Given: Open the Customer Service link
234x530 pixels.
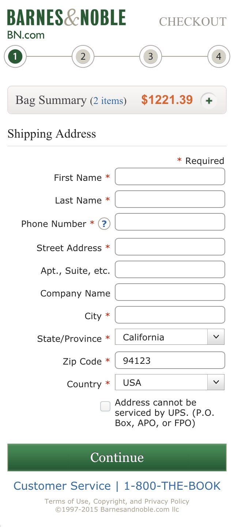Looking at the screenshot, I should pyautogui.click(x=62, y=486).
